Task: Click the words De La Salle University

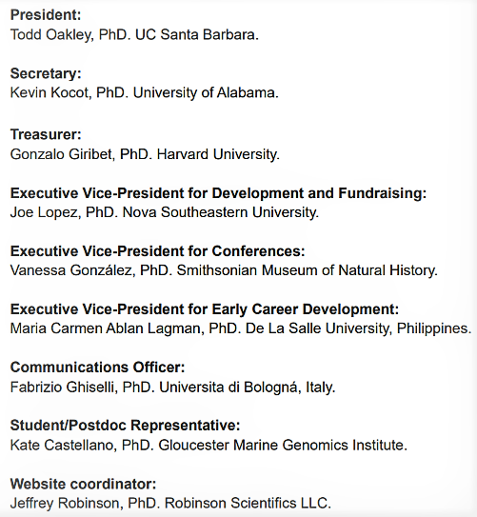Action: coord(318,328)
